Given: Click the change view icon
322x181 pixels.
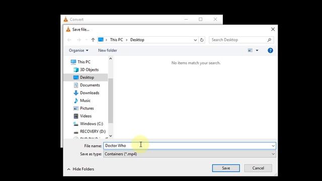Looking at the screenshot, I should pos(250,50).
